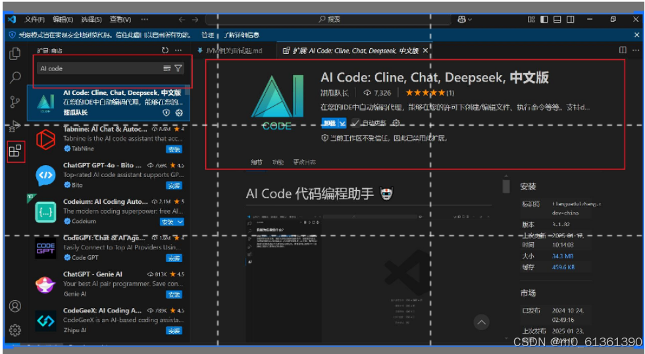Expand Codeium install dropdown arrow

tap(180, 222)
